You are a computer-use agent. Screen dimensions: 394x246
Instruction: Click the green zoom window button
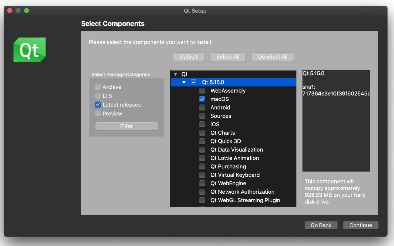[27, 11]
